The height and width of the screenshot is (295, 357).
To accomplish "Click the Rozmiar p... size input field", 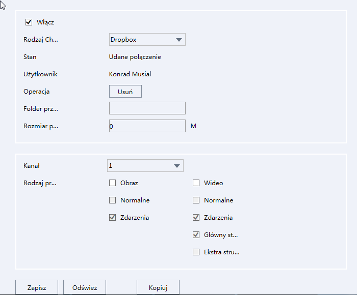I will click(x=147, y=126).
